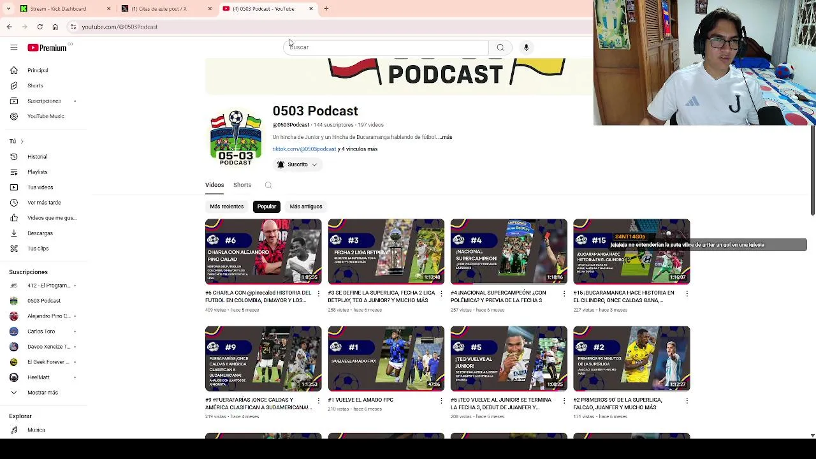The image size is (816, 459).
Task: Open the YouTube hamburger guide menu
Action: (13, 47)
